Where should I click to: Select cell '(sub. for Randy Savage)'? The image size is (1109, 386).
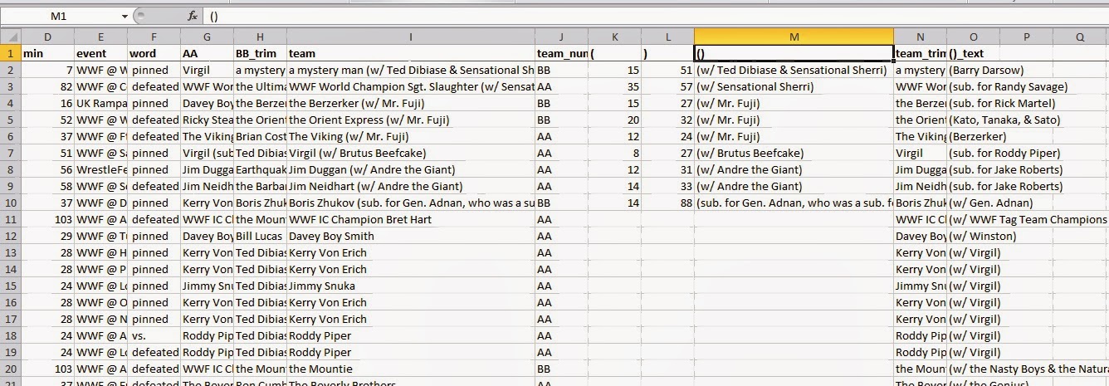(x=973, y=86)
